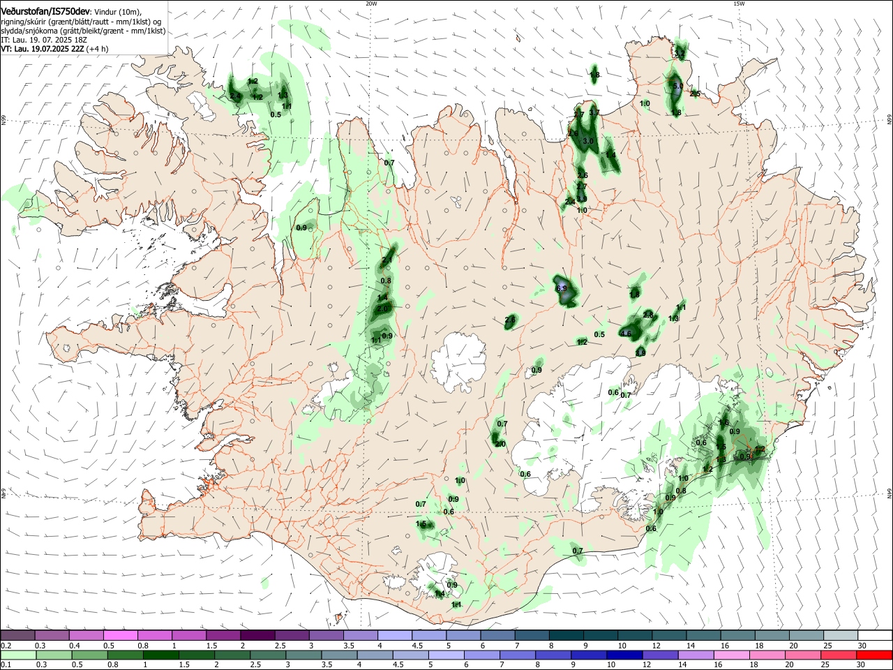Image resolution: width=893 pixels, height=670 pixels.
Task: Pick the lavender snow swatch between 4 and 4.5
Action: click(394, 636)
